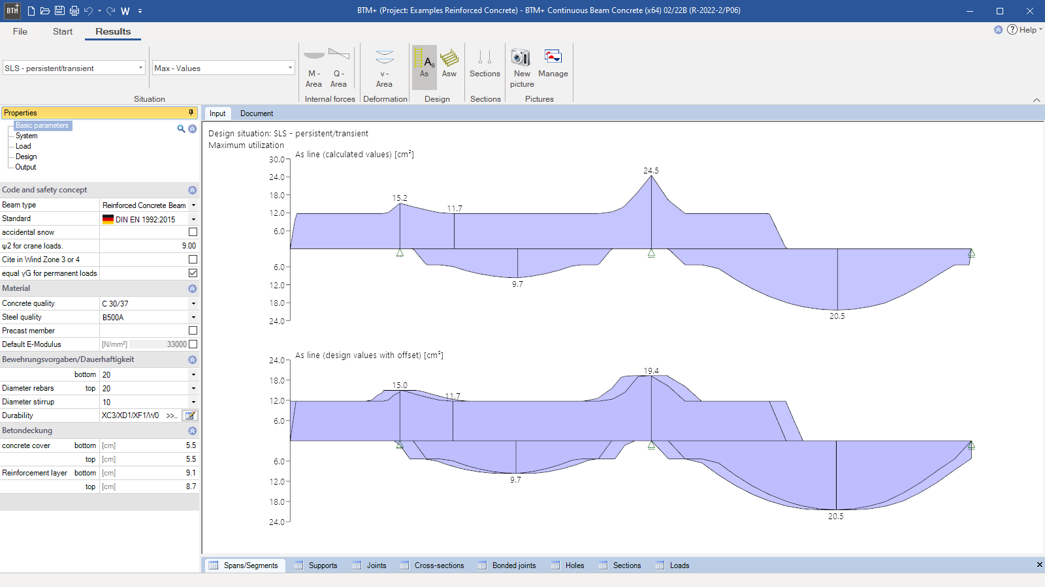Collapse the Code and safety concept section
Screen dimensions: 1045x587
point(192,190)
